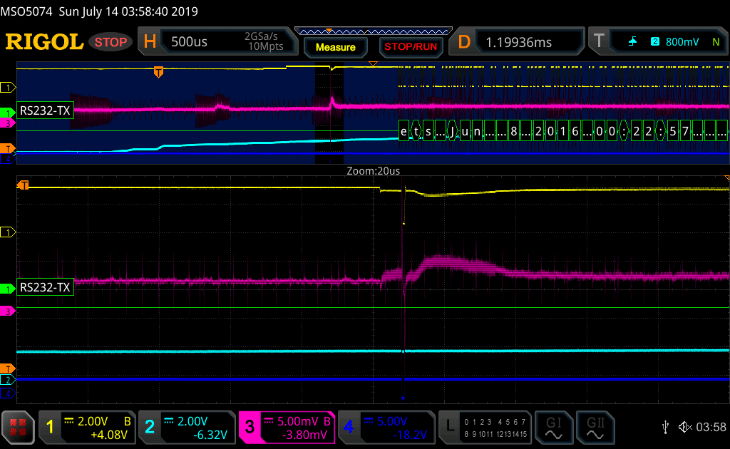The width and height of the screenshot is (730, 449).
Task: Click the RS232-TX label in zoomed waveform
Action: 46,288
